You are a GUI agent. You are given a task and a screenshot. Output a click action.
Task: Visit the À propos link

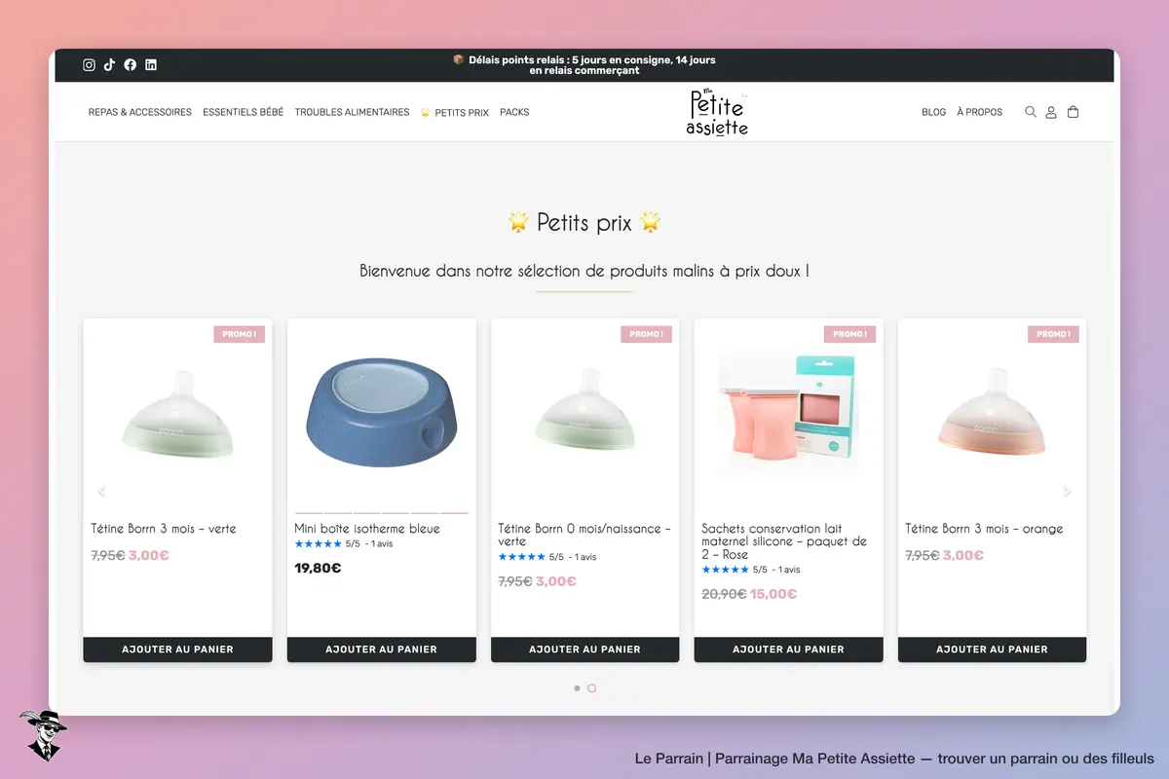point(980,112)
